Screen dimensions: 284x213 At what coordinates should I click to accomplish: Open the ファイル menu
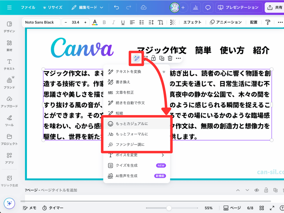tap(28, 7)
